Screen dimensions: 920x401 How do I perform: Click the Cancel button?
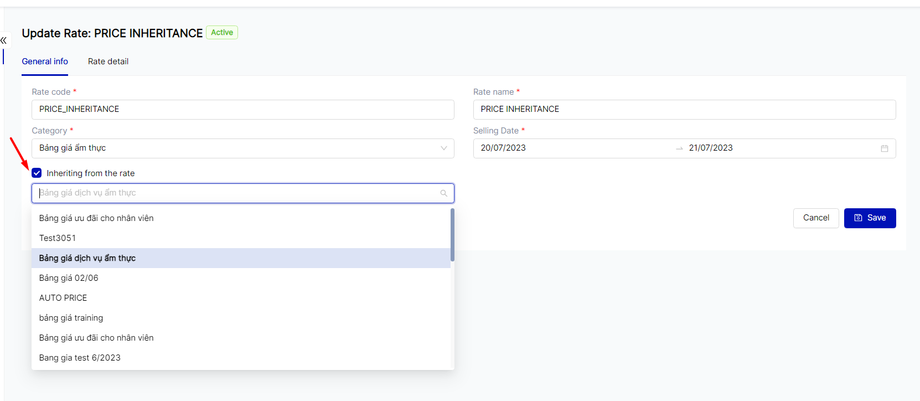coord(815,218)
